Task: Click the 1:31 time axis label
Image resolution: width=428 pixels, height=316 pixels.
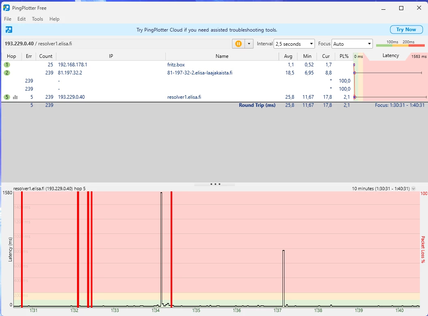Action: [33, 310]
